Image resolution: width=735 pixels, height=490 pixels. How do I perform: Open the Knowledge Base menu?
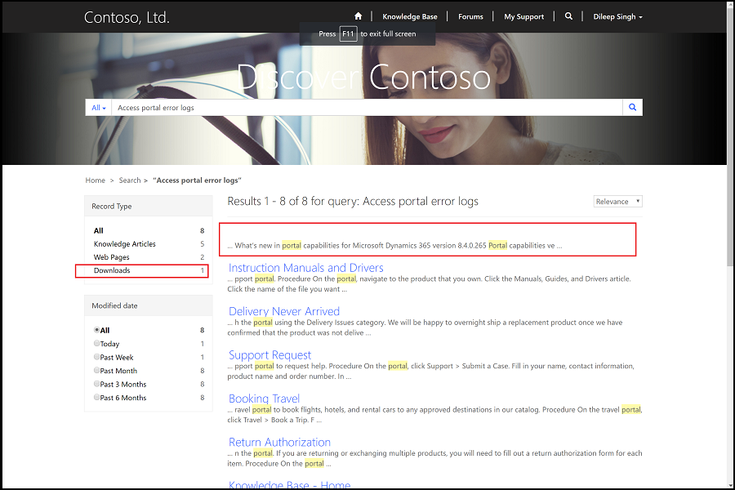(x=410, y=16)
